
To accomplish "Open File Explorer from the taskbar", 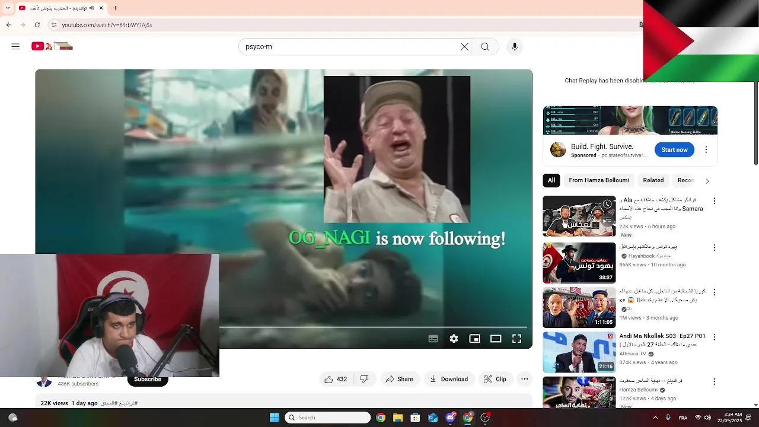I will click(398, 418).
